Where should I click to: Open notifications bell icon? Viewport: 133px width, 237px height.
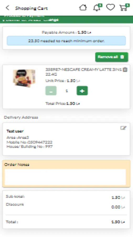pos(97,8)
